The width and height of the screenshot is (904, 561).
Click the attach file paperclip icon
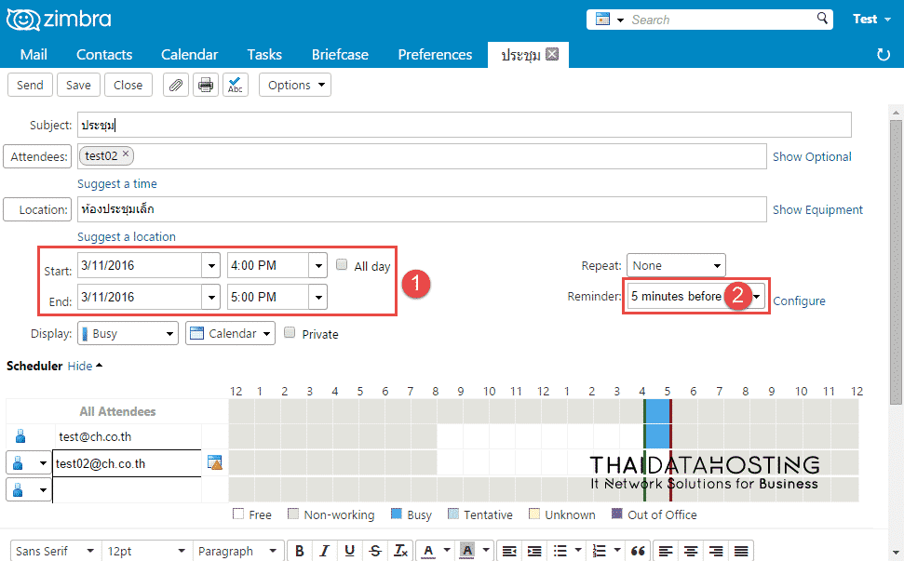tap(175, 85)
